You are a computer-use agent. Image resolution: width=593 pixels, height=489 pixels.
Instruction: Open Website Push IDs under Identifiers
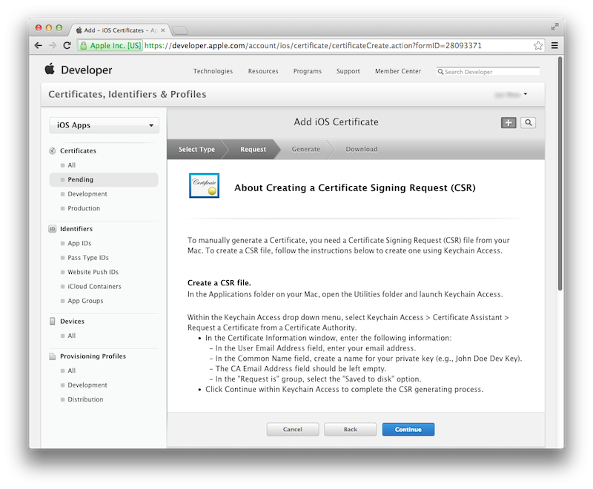point(93,272)
